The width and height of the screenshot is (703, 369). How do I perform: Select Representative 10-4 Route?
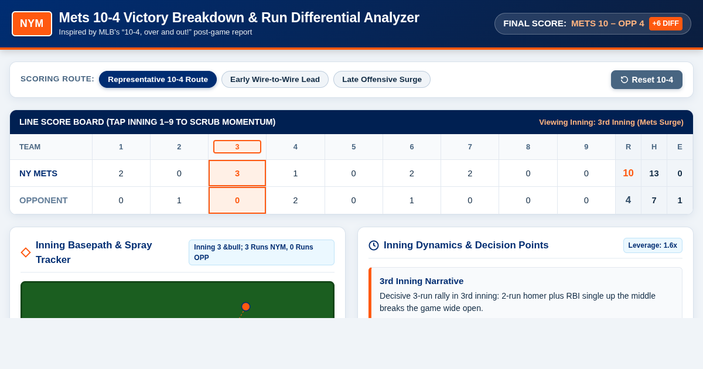coord(158,80)
